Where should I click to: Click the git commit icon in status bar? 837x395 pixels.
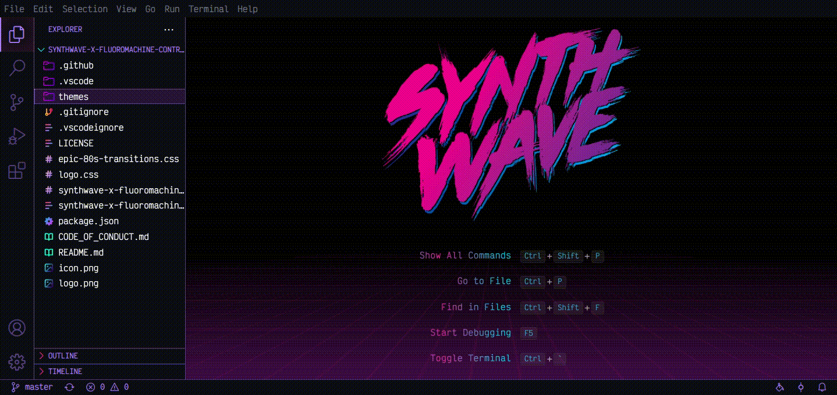click(801, 387)
